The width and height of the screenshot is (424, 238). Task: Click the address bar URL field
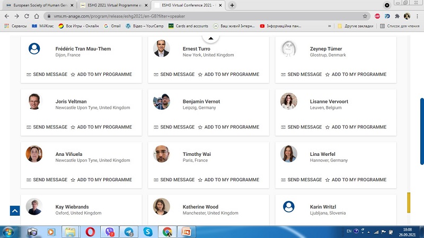tap(185, 16)
